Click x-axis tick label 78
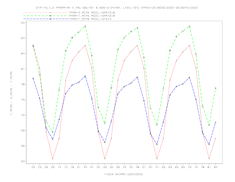The image size is (235, 182). 203,167
